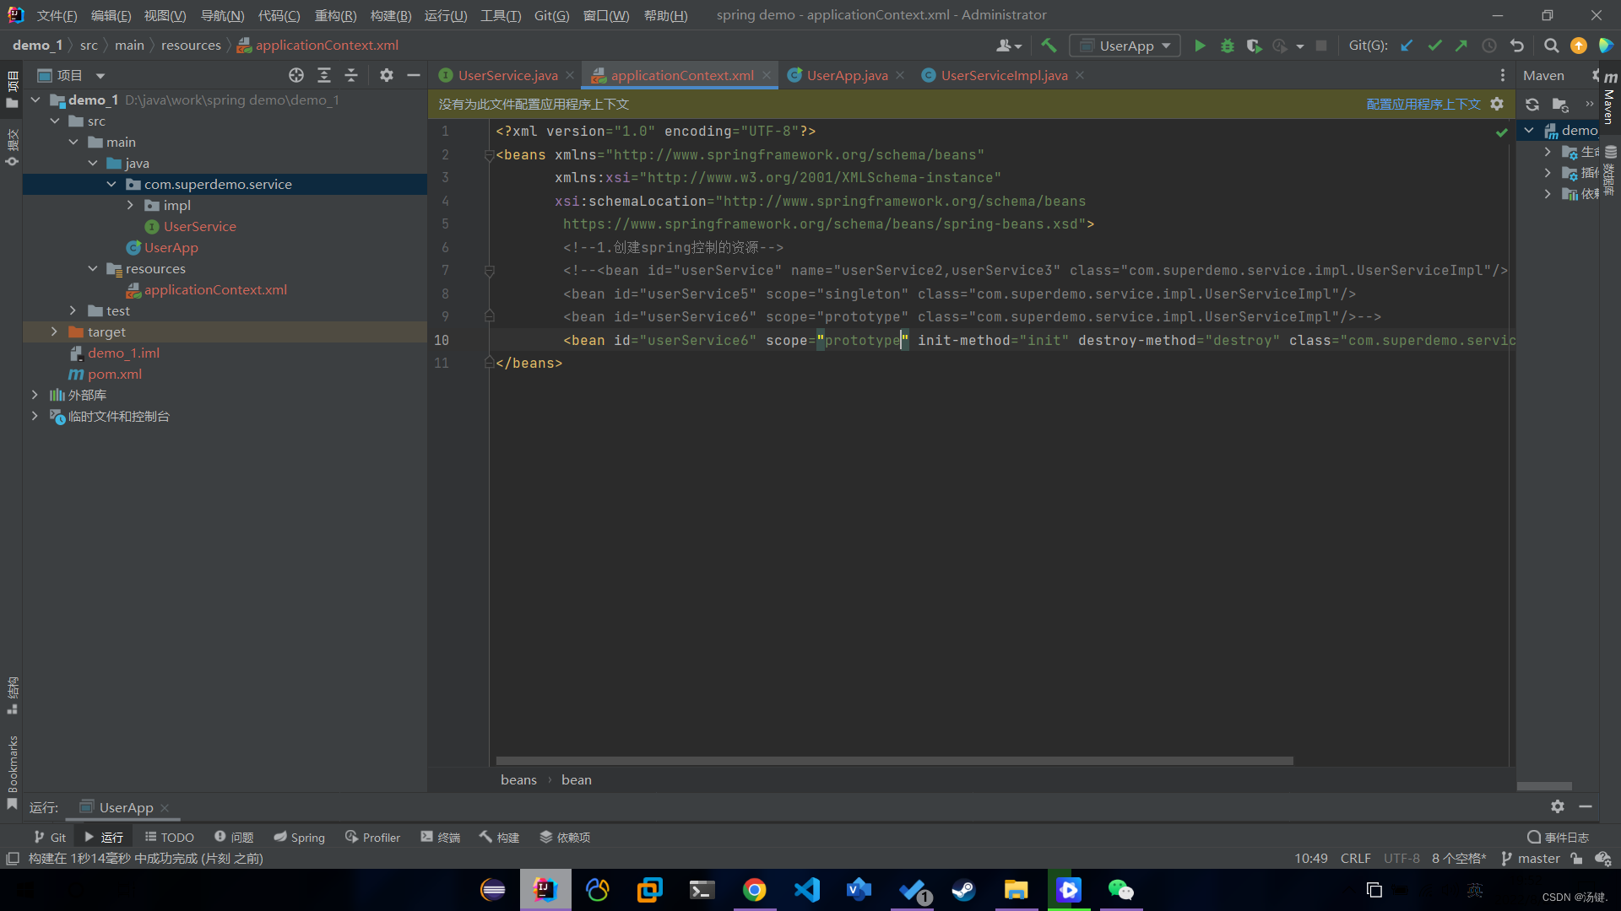
Task: Toggle the TODO tool window
Action: click(169, 837)
